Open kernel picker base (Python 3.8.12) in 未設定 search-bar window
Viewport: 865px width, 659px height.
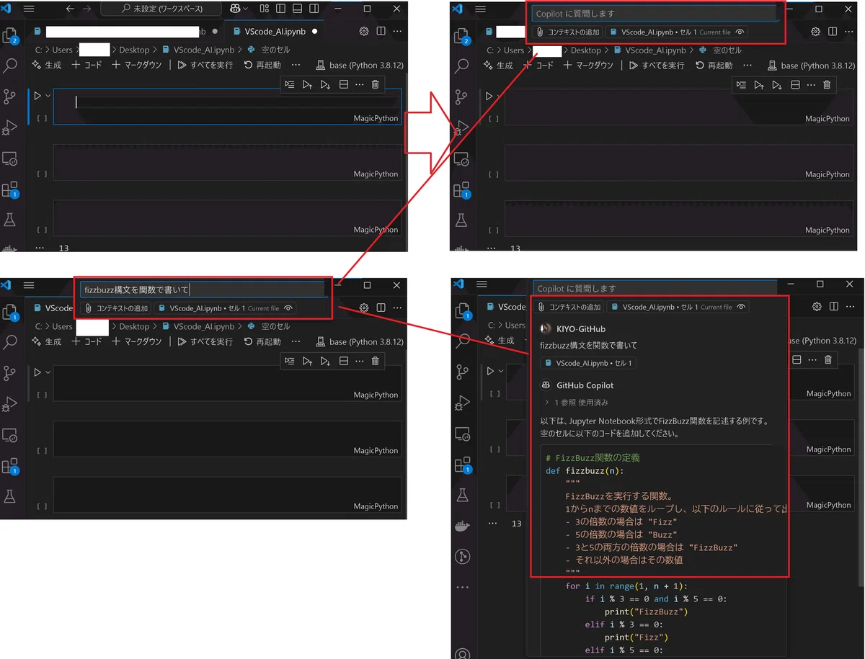point(360,66)
